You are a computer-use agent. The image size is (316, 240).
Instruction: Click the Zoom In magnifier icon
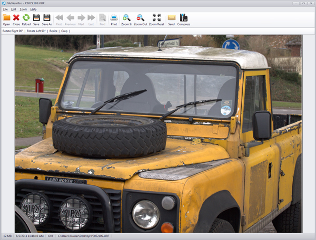[126, 18]
